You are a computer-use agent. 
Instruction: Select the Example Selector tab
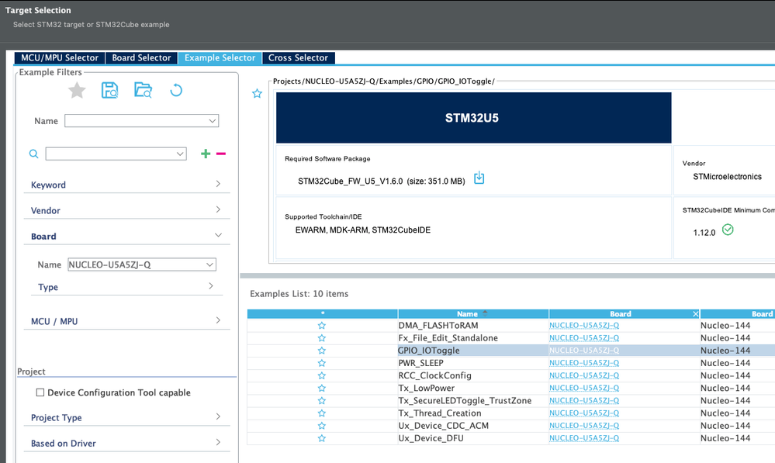point(220,58)
